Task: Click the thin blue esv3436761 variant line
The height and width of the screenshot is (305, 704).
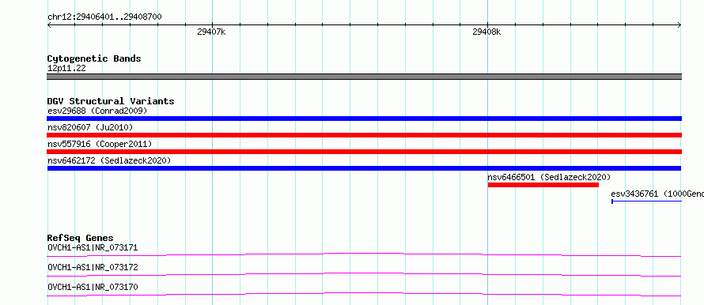Action: [x=646, y=201]
